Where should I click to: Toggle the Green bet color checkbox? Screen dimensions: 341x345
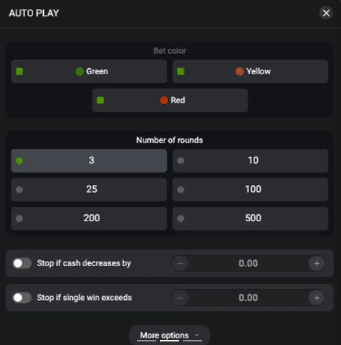(x=20, y=71)
